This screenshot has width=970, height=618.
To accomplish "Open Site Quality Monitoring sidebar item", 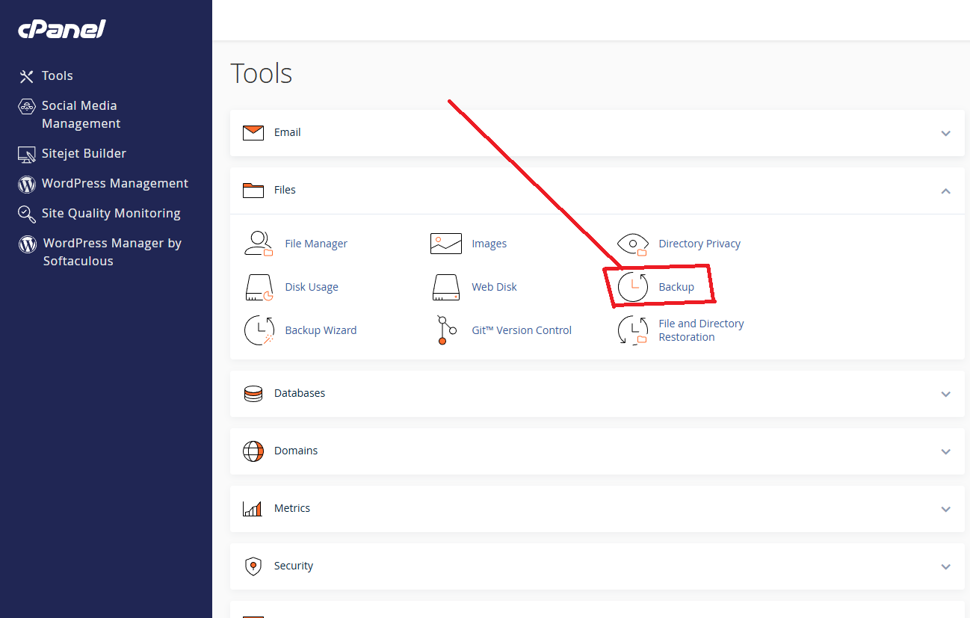I will click(x=111, y=214).
